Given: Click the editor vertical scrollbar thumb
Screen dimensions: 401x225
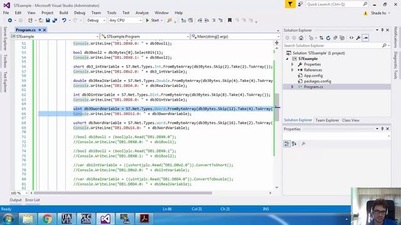Looking at the screenshot, I should (277, 107).
